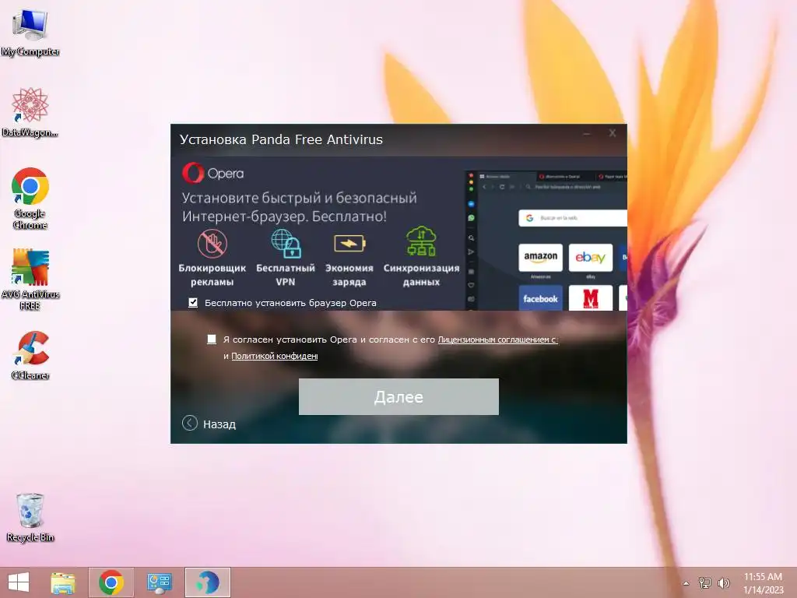Click 'Синхронизация данных' label text
797x598 pixels.
click(x=421, y=275)
